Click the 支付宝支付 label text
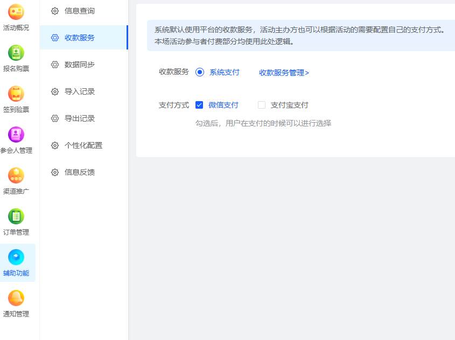Viewport: 455px width, 340px height. [x=290, y=105]
